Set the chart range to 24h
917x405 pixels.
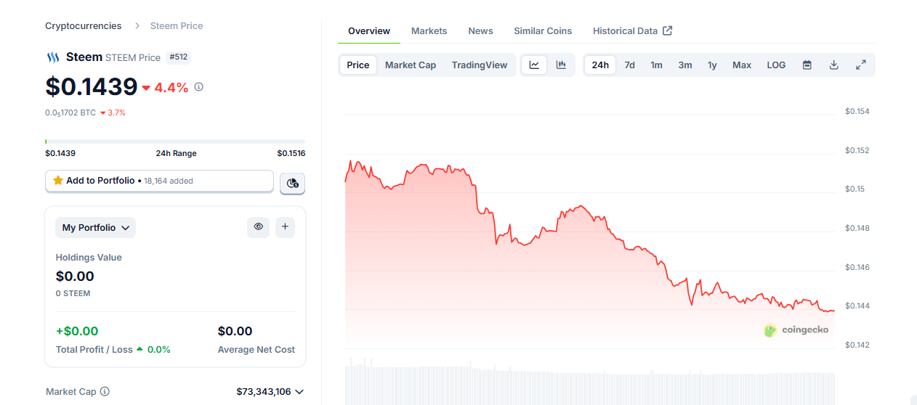point(600,65)
